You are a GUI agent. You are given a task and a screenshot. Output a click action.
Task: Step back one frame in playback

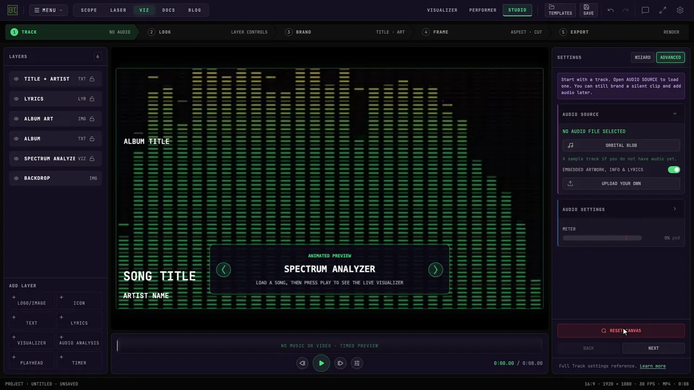point(303,363)
